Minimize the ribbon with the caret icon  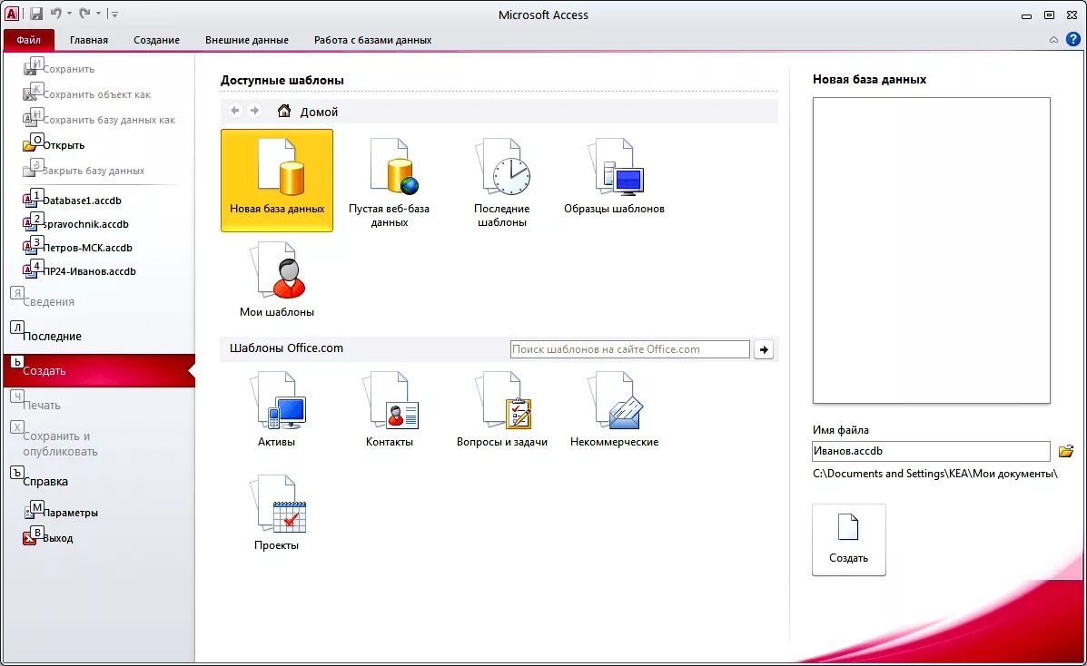(1053, 40)
